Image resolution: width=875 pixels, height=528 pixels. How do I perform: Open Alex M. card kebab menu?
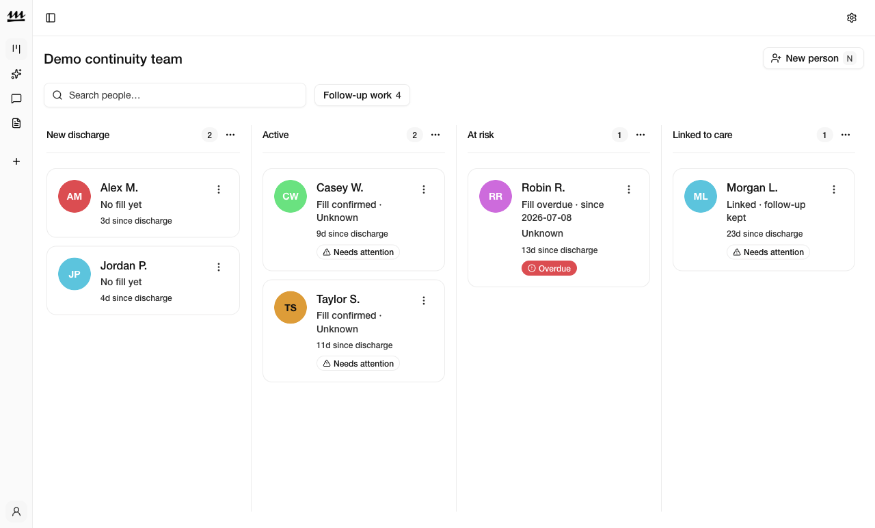[x=219, y=189]
